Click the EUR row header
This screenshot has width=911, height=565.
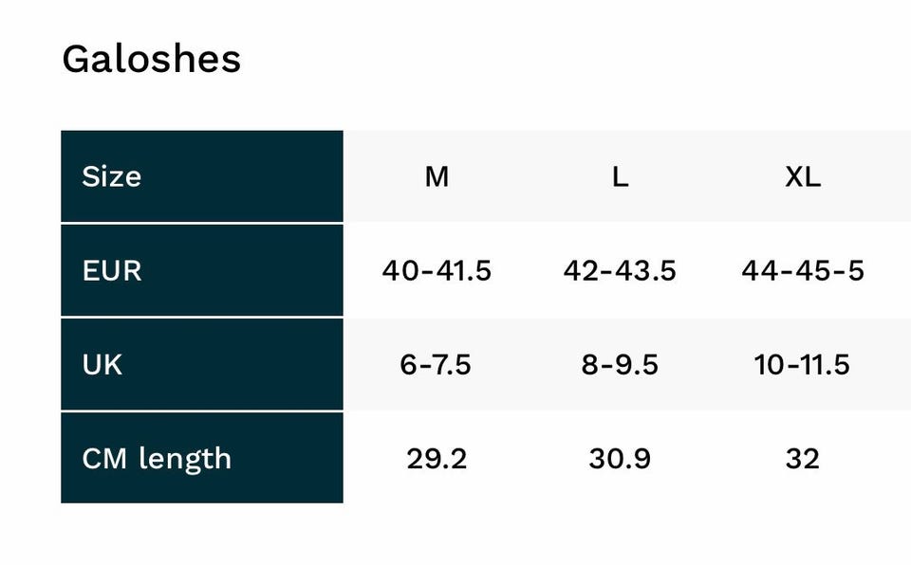pyautogui.click(x=112, y=270)
